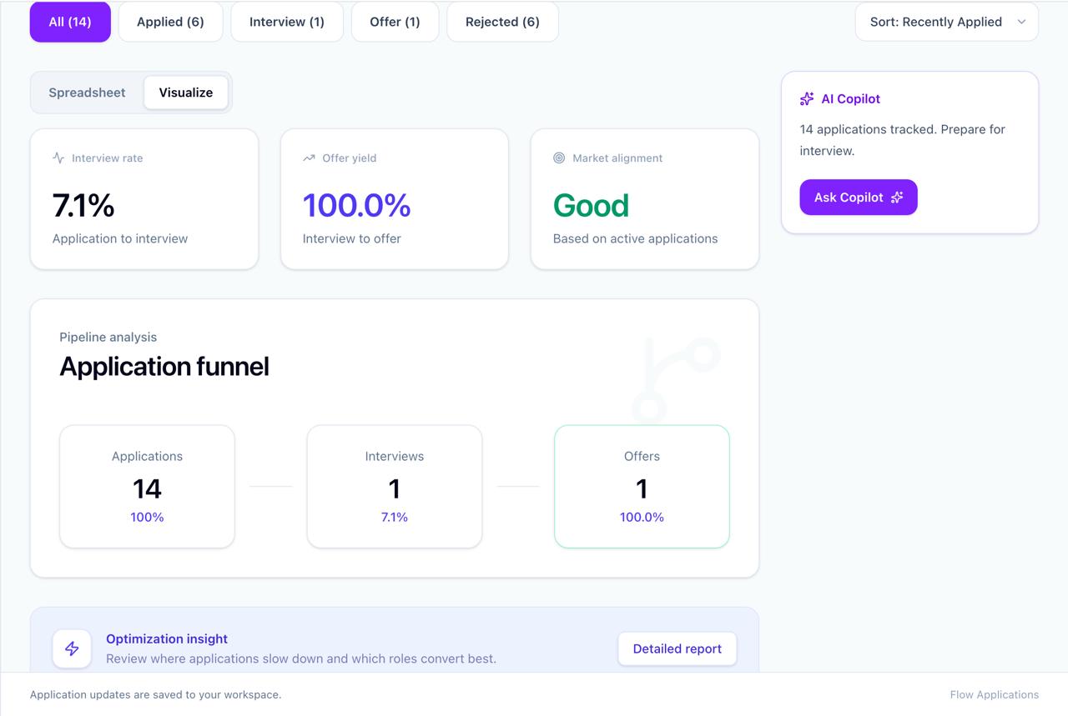Click 'Application updates are saved' footer note
Viewport: 1068px width, 716px height.
(x=155, y=694)
